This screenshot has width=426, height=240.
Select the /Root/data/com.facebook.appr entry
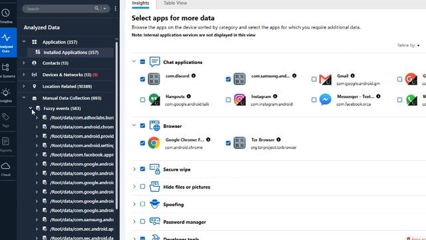click(82, 155)
